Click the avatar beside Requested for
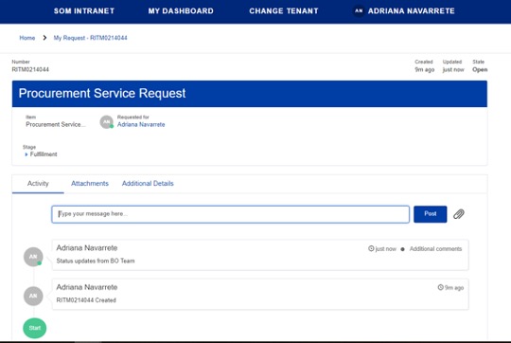This screenshot has width=511, height=343. click(107, 121)
